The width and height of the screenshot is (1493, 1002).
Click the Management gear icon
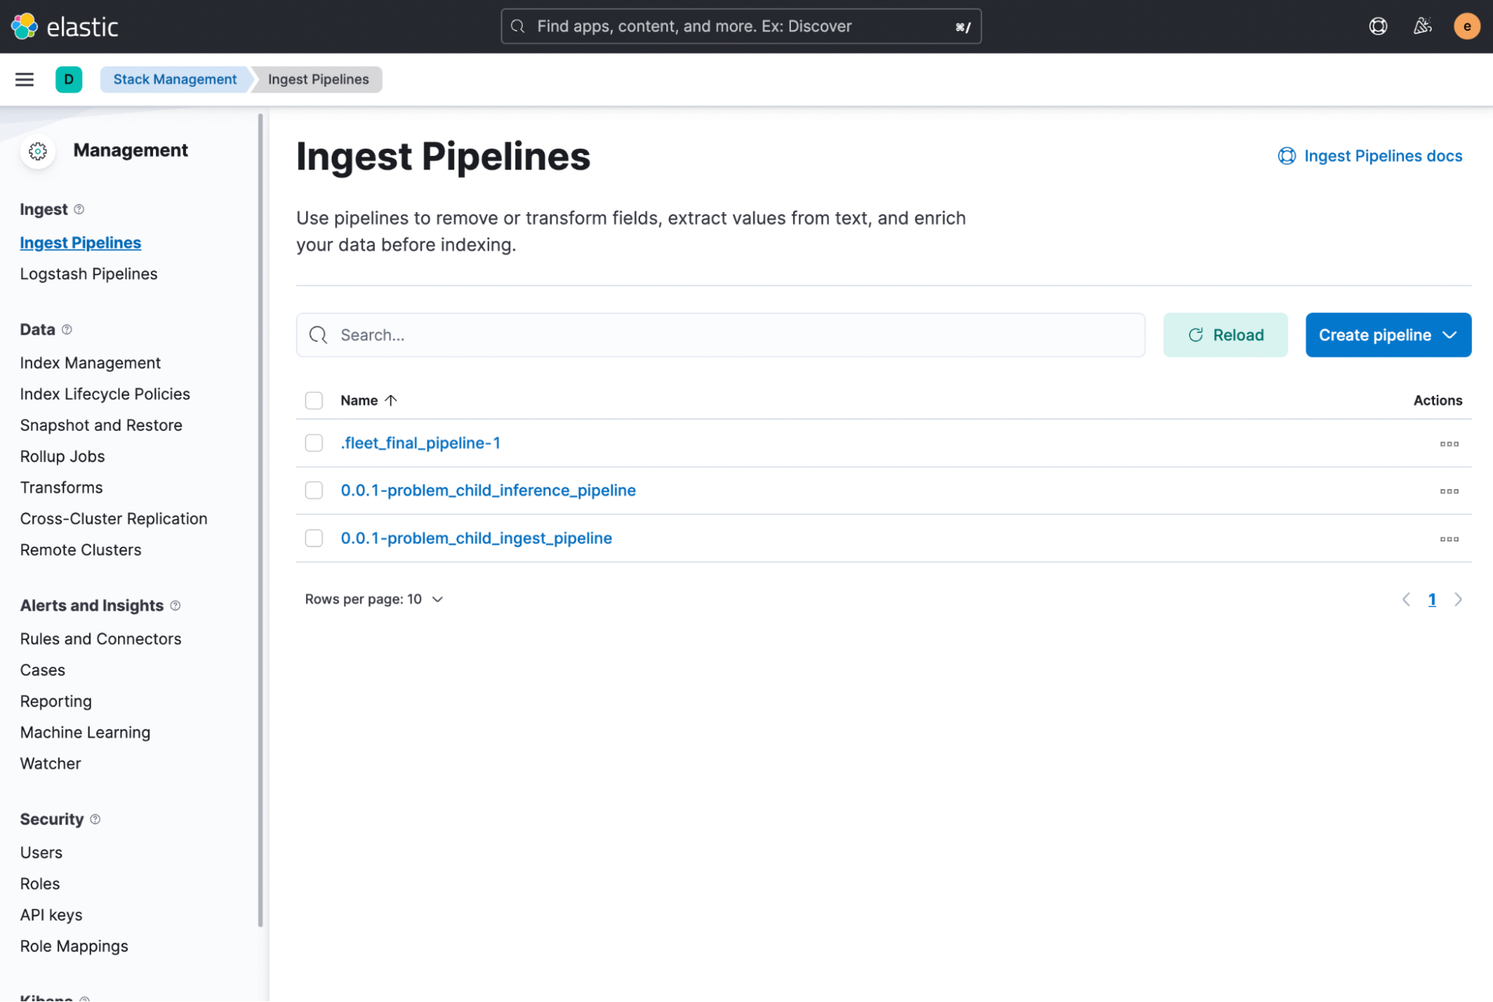(x=37, y=150)
